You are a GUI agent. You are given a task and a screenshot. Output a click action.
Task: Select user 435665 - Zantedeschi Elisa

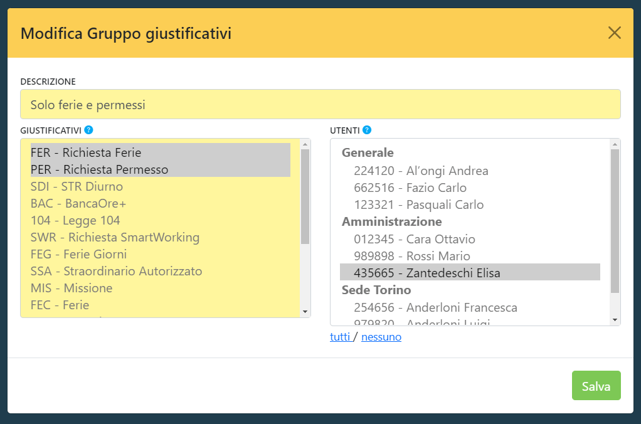(426, 273)
